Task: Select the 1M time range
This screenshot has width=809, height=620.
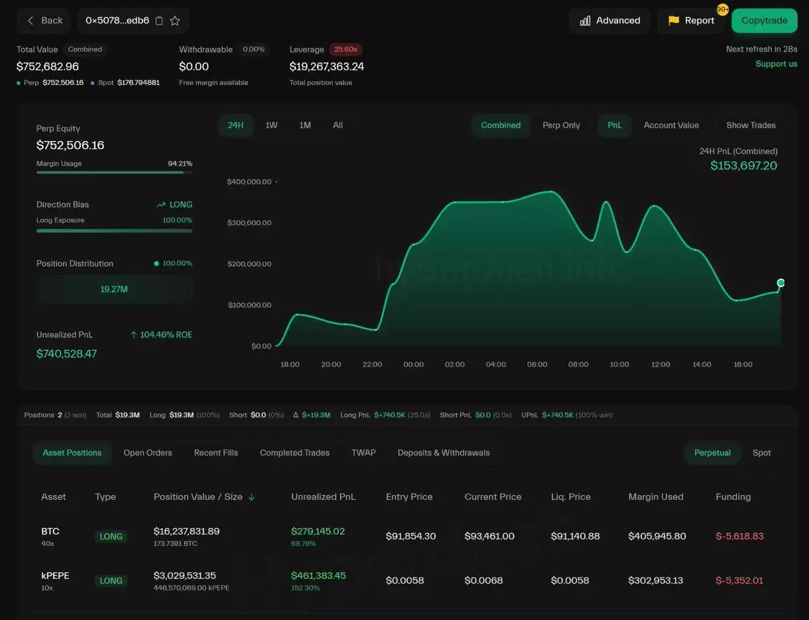Action: [x=305, y=125]
